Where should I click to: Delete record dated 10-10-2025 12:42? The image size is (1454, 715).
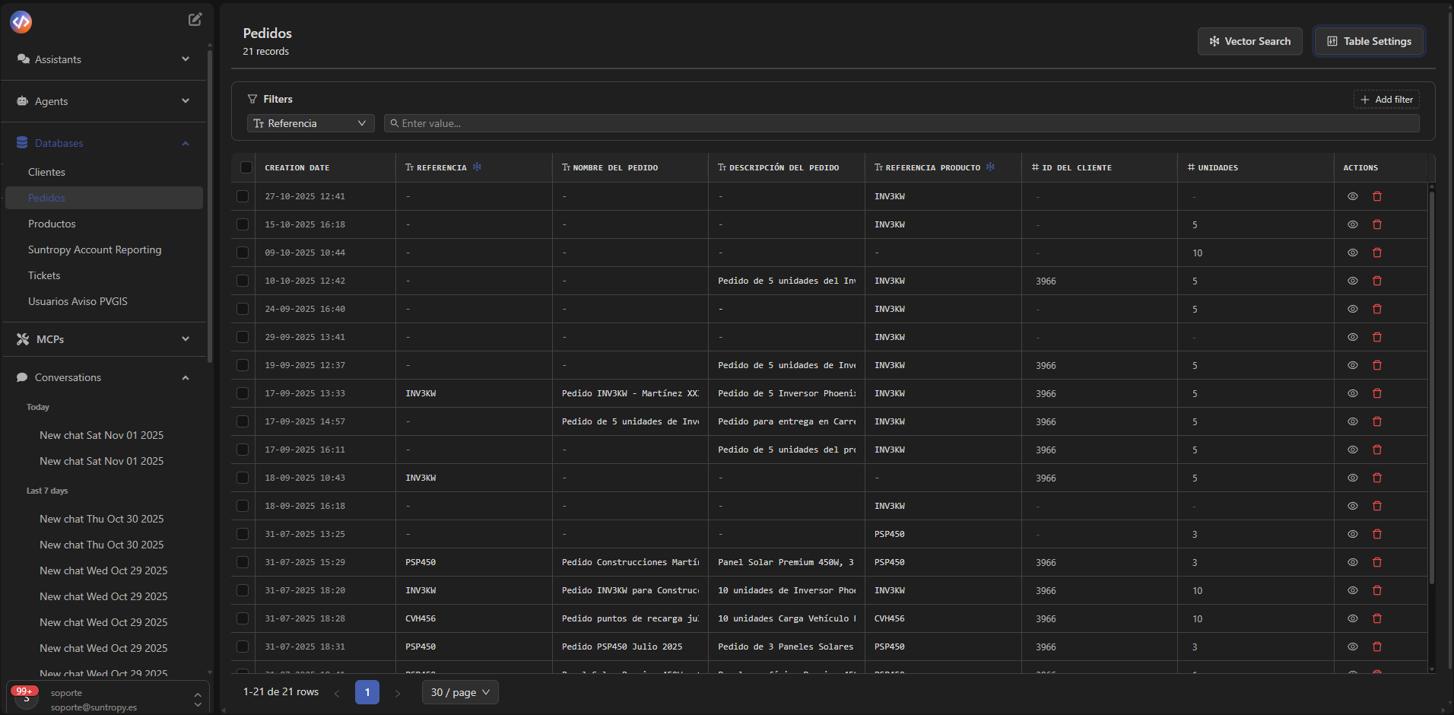[x=1377, y=281]
